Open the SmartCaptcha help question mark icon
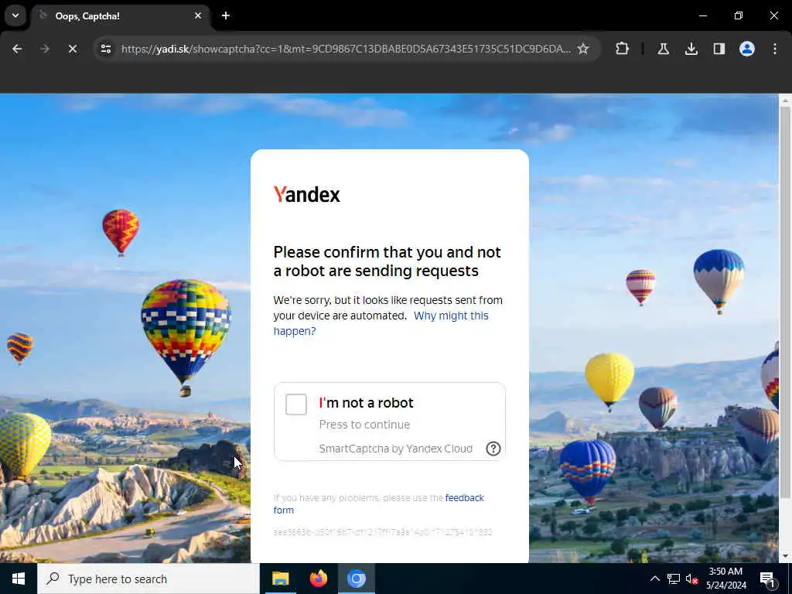This screenshot has width=792, height=594. [493, 449]
